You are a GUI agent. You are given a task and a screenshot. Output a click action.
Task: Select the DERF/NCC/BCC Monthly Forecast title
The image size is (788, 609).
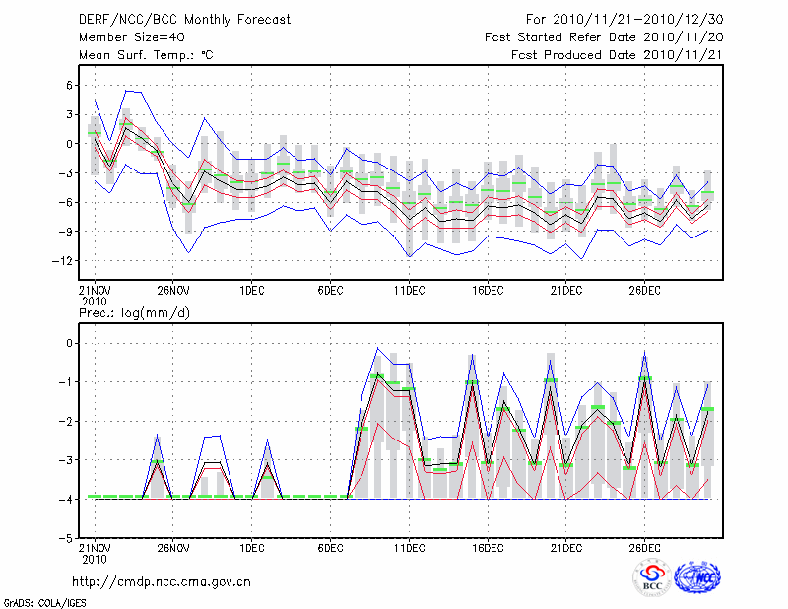[173, 19]
